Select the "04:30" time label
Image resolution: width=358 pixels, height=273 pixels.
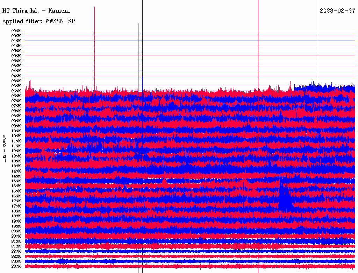click(16, 76)
